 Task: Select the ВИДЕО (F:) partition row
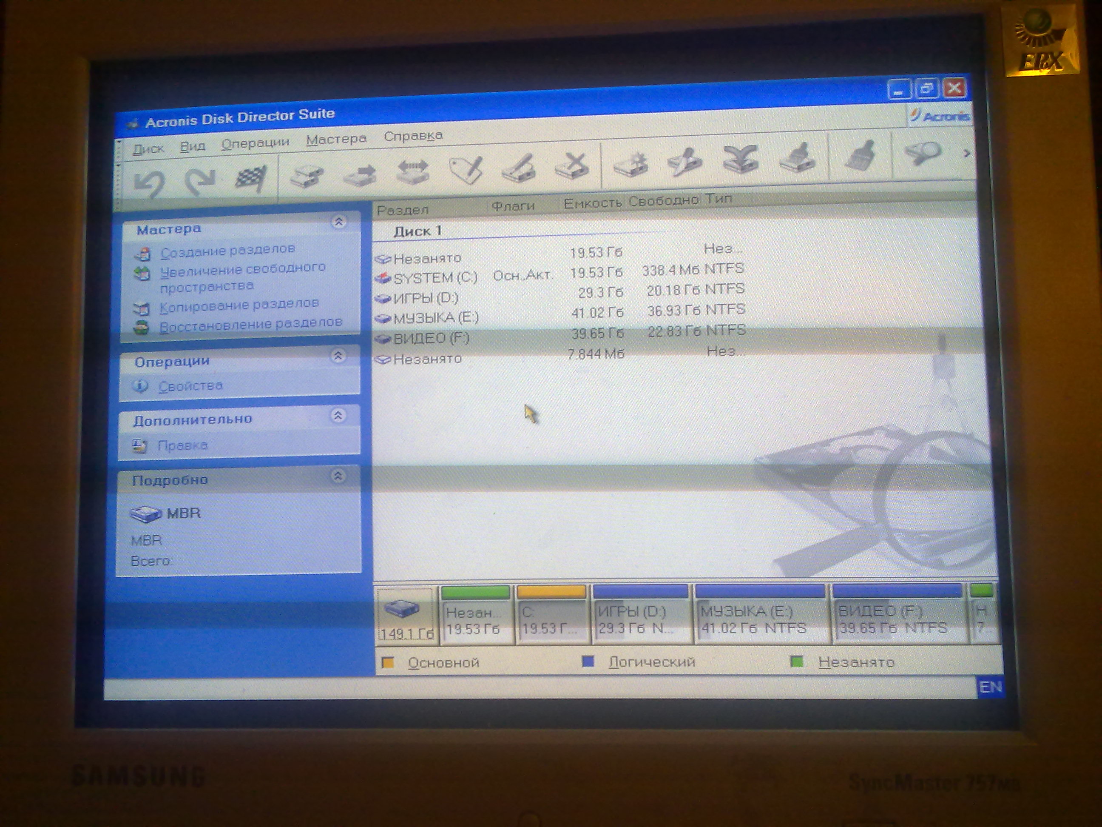point(560,335)
